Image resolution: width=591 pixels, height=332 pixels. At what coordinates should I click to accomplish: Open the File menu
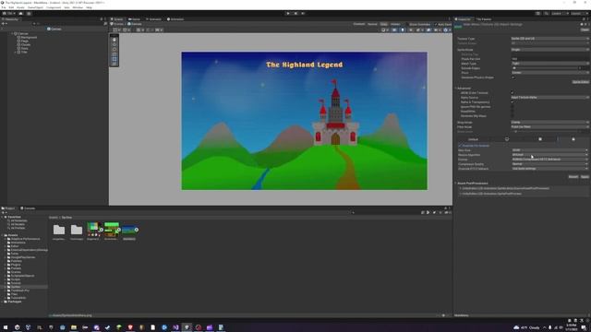coord(4,7)
